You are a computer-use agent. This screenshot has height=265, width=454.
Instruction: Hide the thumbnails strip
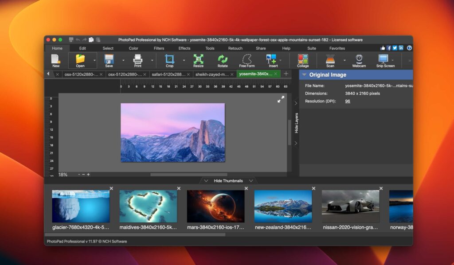229,180
